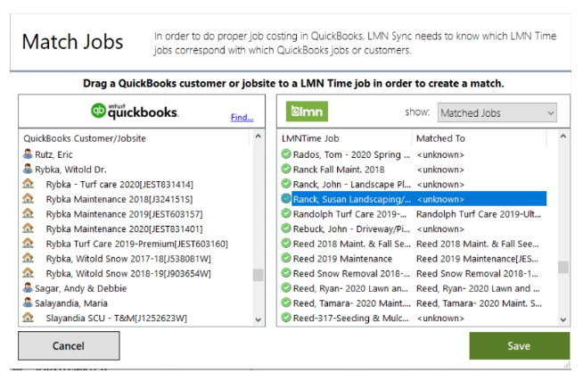583x373 pixels.
Task: Click the QuickBooks logo
Action: pos(135,111)
